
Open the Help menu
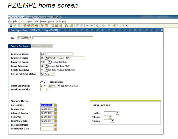pyautogui.click(x=64, y=21)
